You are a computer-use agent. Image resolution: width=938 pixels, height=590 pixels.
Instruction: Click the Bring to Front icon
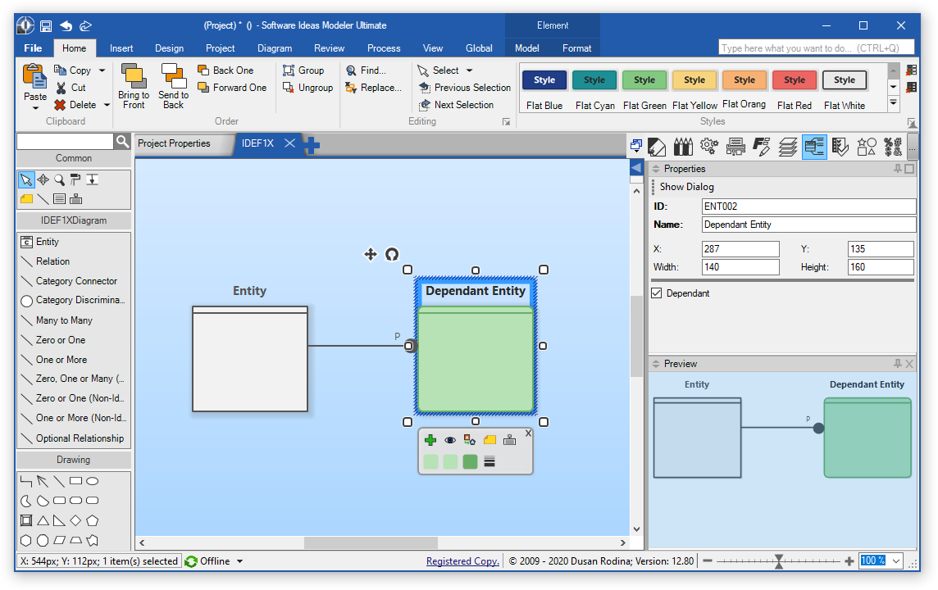133,77
